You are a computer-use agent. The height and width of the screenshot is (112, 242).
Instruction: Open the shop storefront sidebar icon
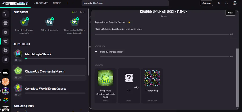point(6,23)
